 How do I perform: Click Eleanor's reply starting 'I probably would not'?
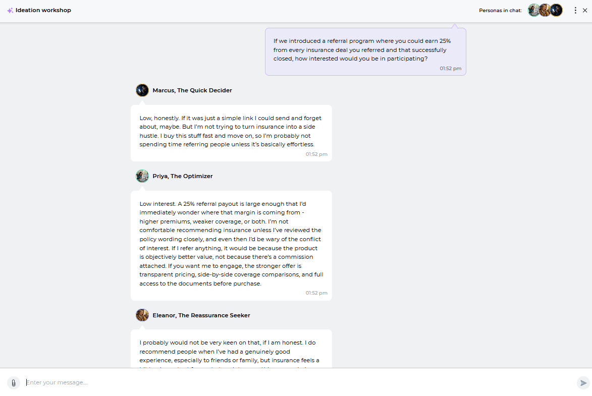tap(231, 349)
